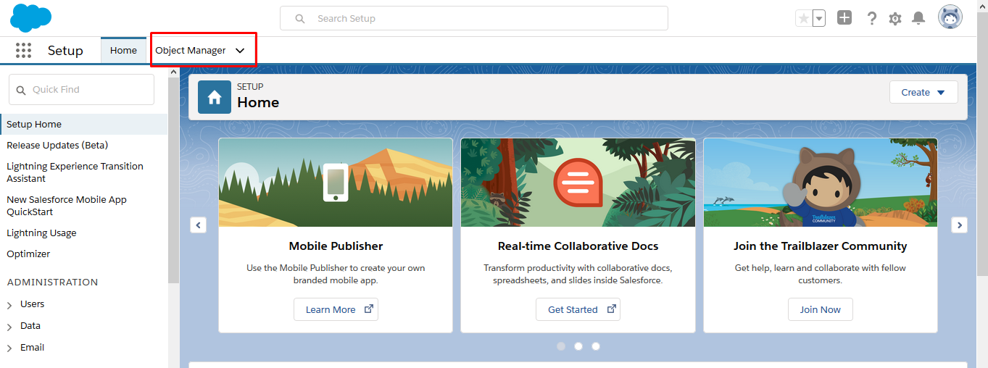
Task: Open the App Launcher grid icon
Action: coord(23,50)
